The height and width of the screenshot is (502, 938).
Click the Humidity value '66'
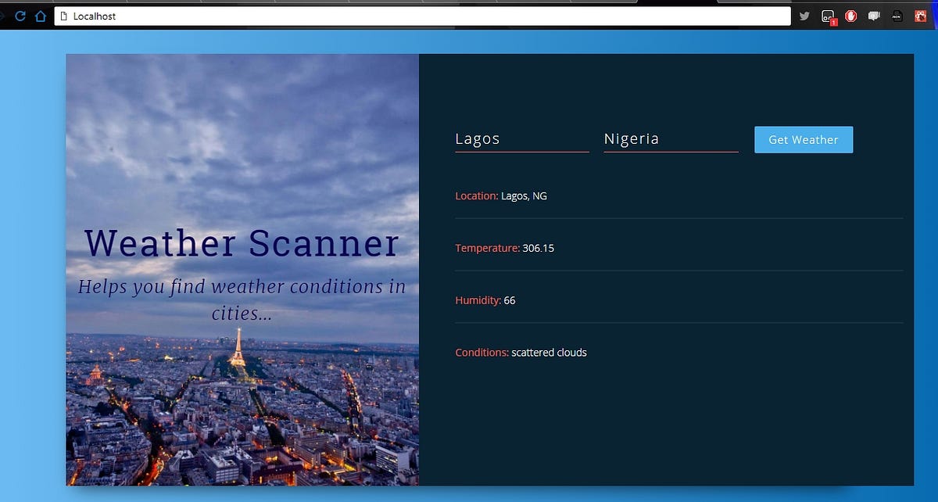(x=510, y=299)
